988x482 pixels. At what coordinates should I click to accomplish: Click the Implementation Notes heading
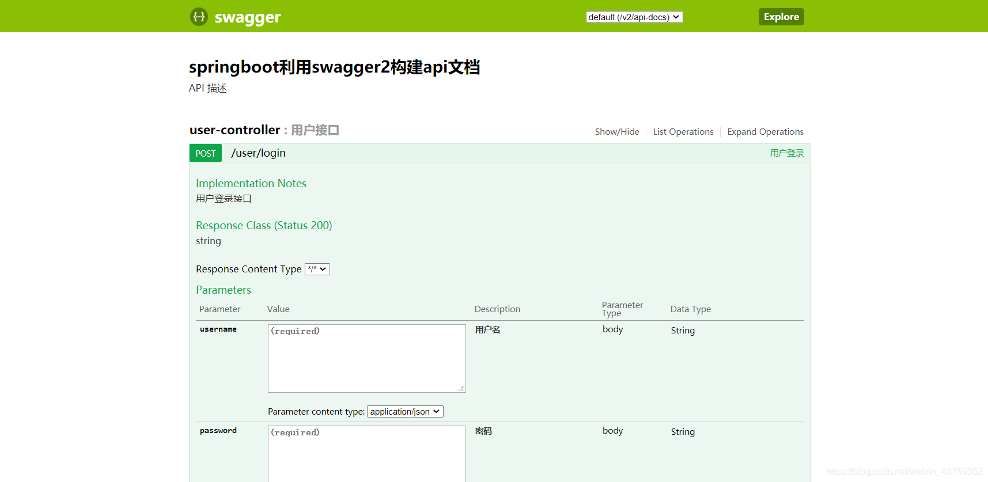251,183
